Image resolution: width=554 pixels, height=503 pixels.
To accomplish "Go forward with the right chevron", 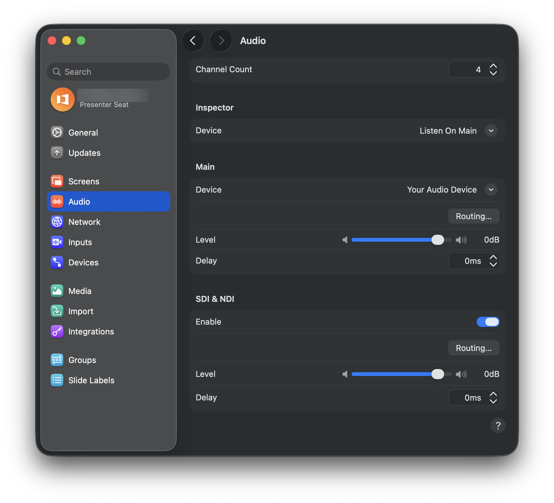I will click(221, 41).
